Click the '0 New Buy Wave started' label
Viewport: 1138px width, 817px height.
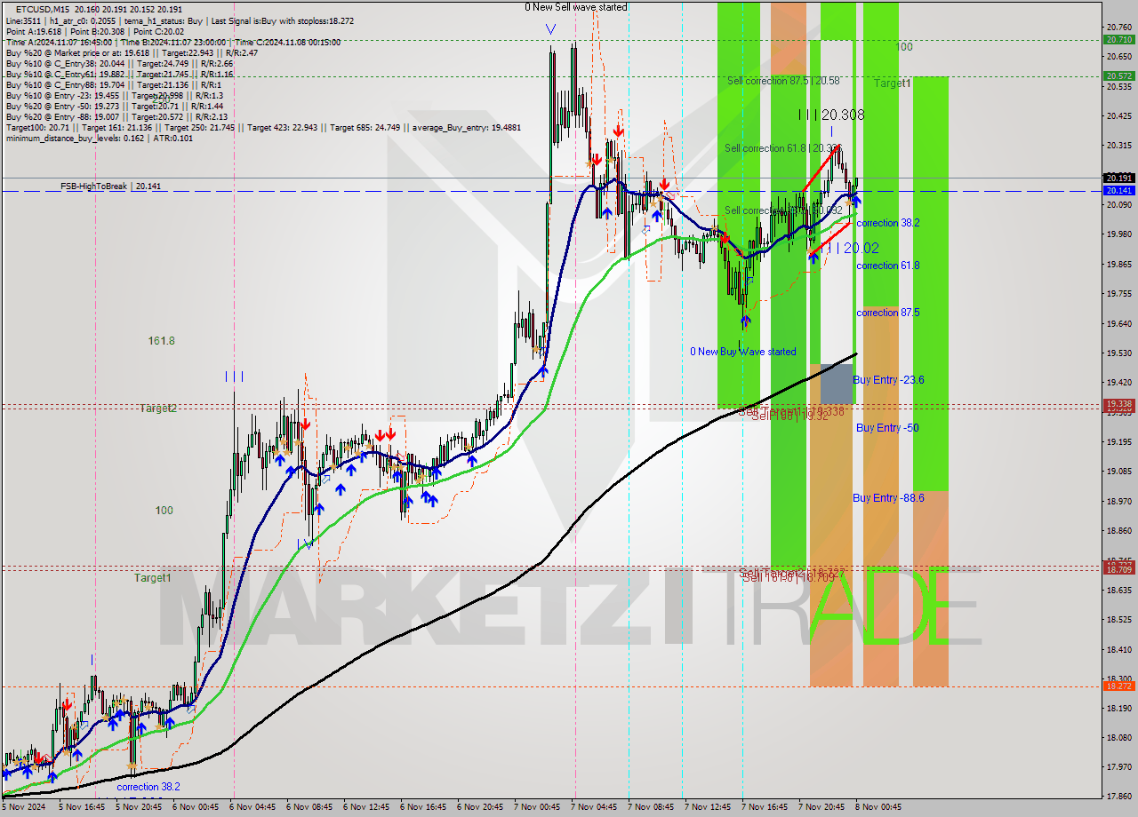click(x=743, y=352)
